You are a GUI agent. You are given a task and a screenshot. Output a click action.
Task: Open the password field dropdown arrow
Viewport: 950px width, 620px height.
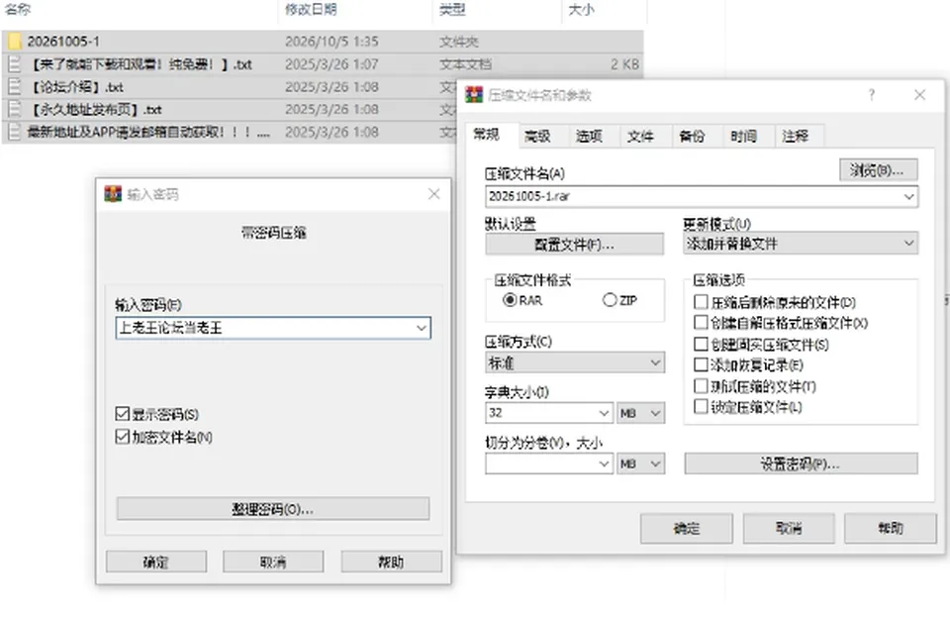pyautogui.click(x=422, y=328)
